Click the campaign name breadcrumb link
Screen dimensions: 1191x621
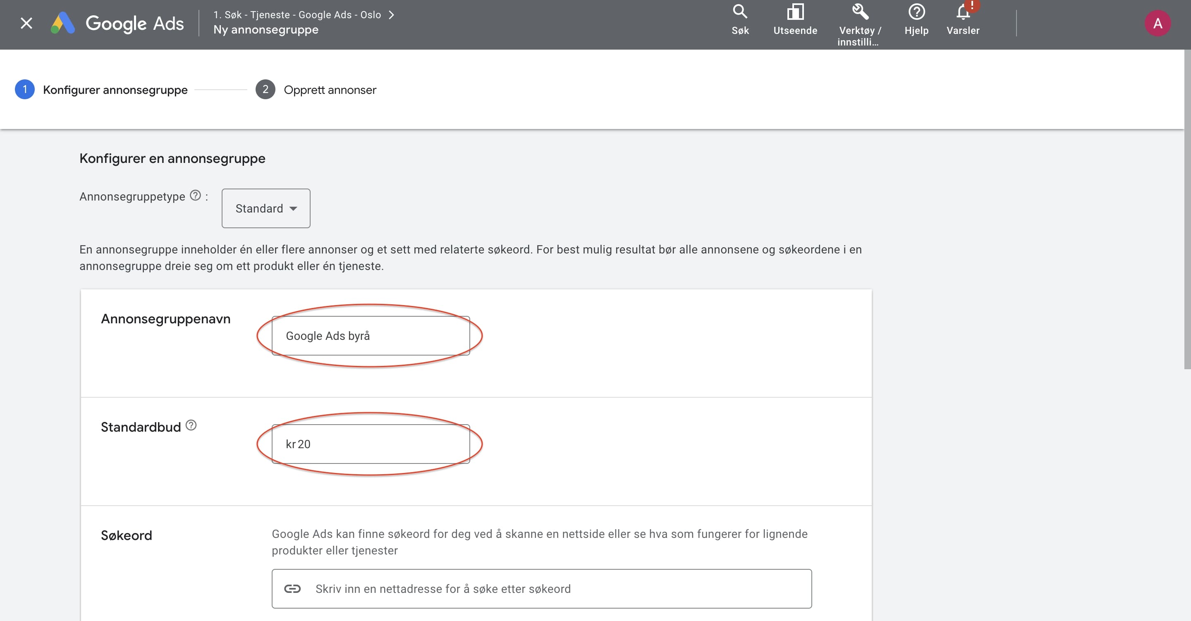[297, 15]
